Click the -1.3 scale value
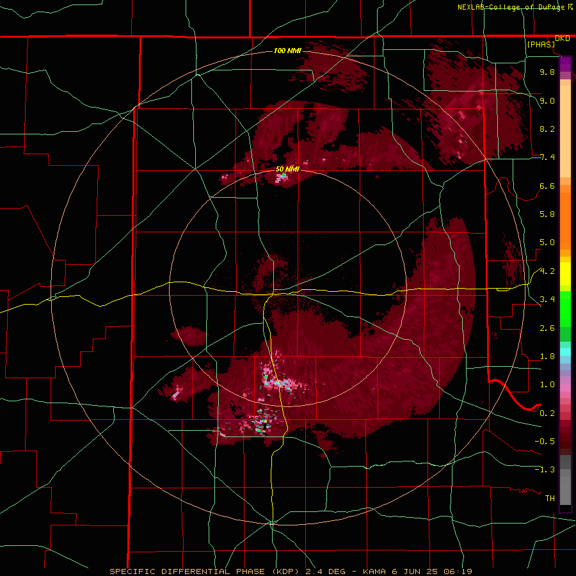Image resolution: width=576 pixels, height=576 pixels. pos(545,470)
